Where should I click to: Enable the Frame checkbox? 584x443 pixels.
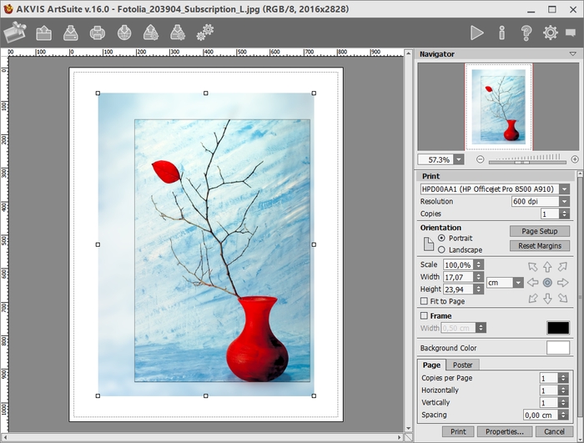pos(424,316)
